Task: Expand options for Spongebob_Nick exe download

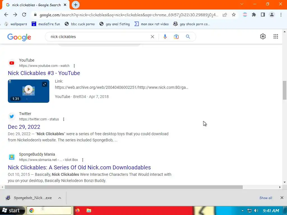Action: 60,198
